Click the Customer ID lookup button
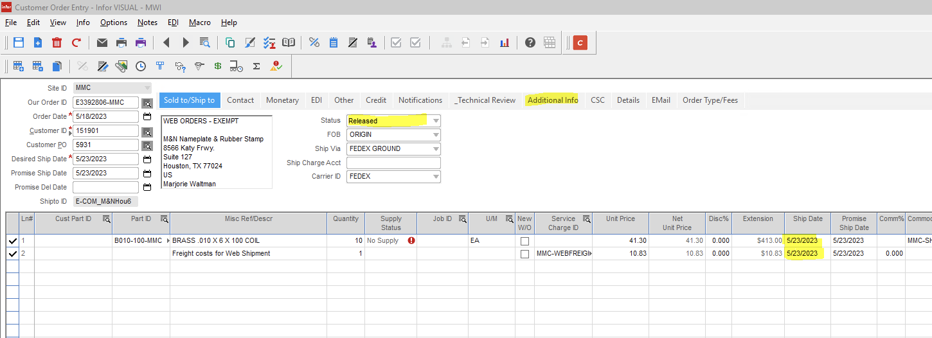 [x=147, y=132]
